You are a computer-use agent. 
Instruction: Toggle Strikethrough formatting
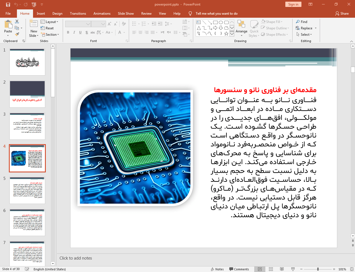tap(93, 32)
